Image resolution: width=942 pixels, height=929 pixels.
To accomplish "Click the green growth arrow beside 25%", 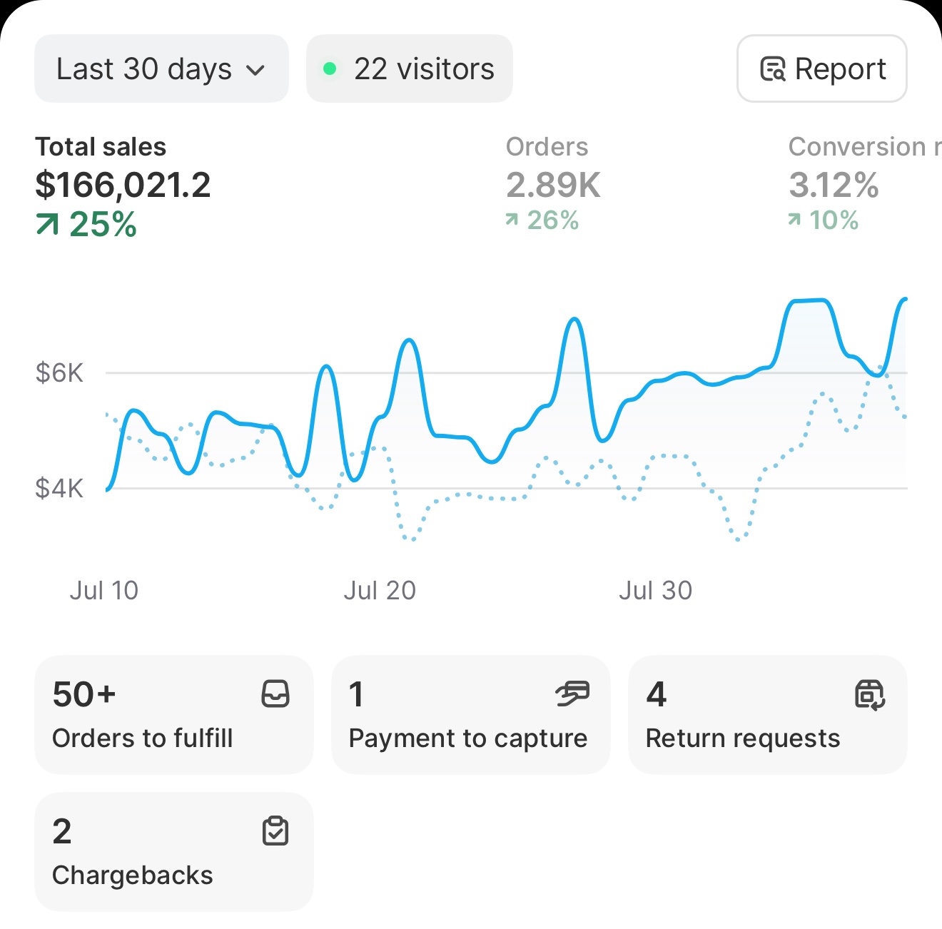I will point(47,223).
